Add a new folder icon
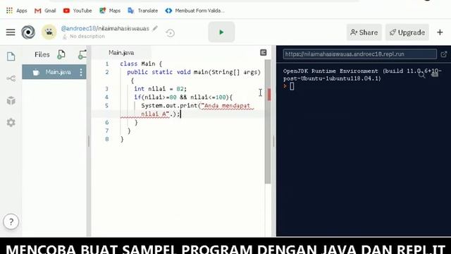 click(82, 54)
